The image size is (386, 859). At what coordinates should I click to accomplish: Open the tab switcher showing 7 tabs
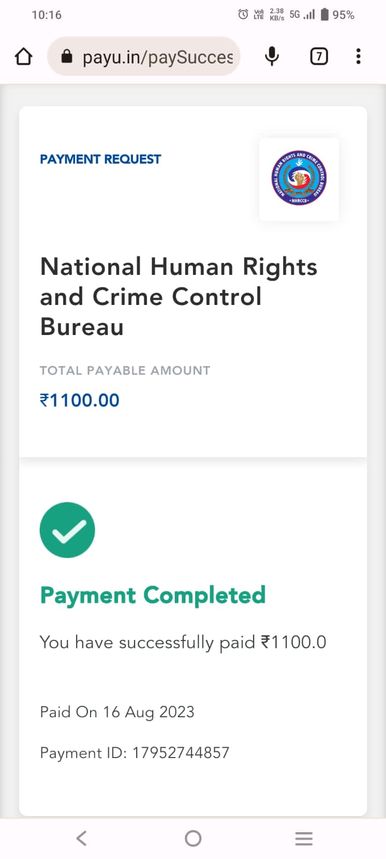click(x=319, y=56)
